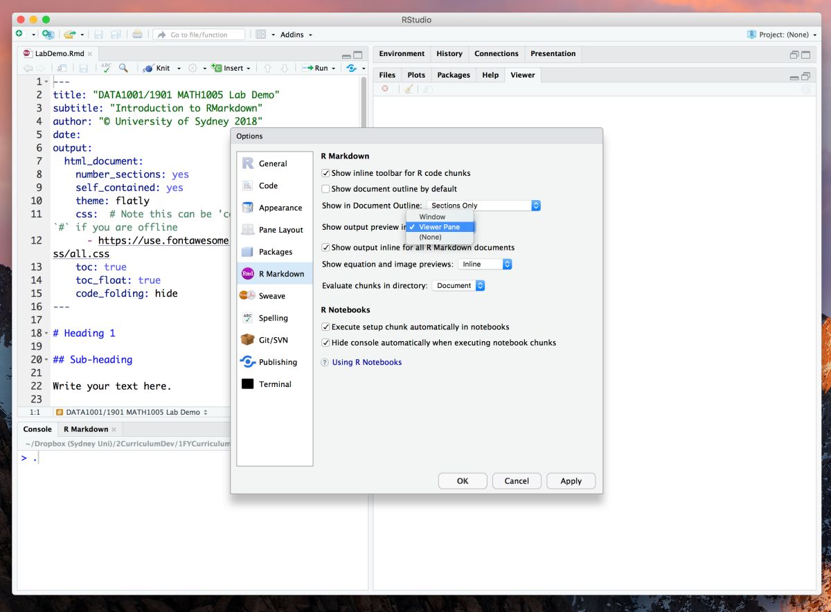Screen dimensions: 831x612
Task: Click the spell check ABC icon
Action: (106, 68)
